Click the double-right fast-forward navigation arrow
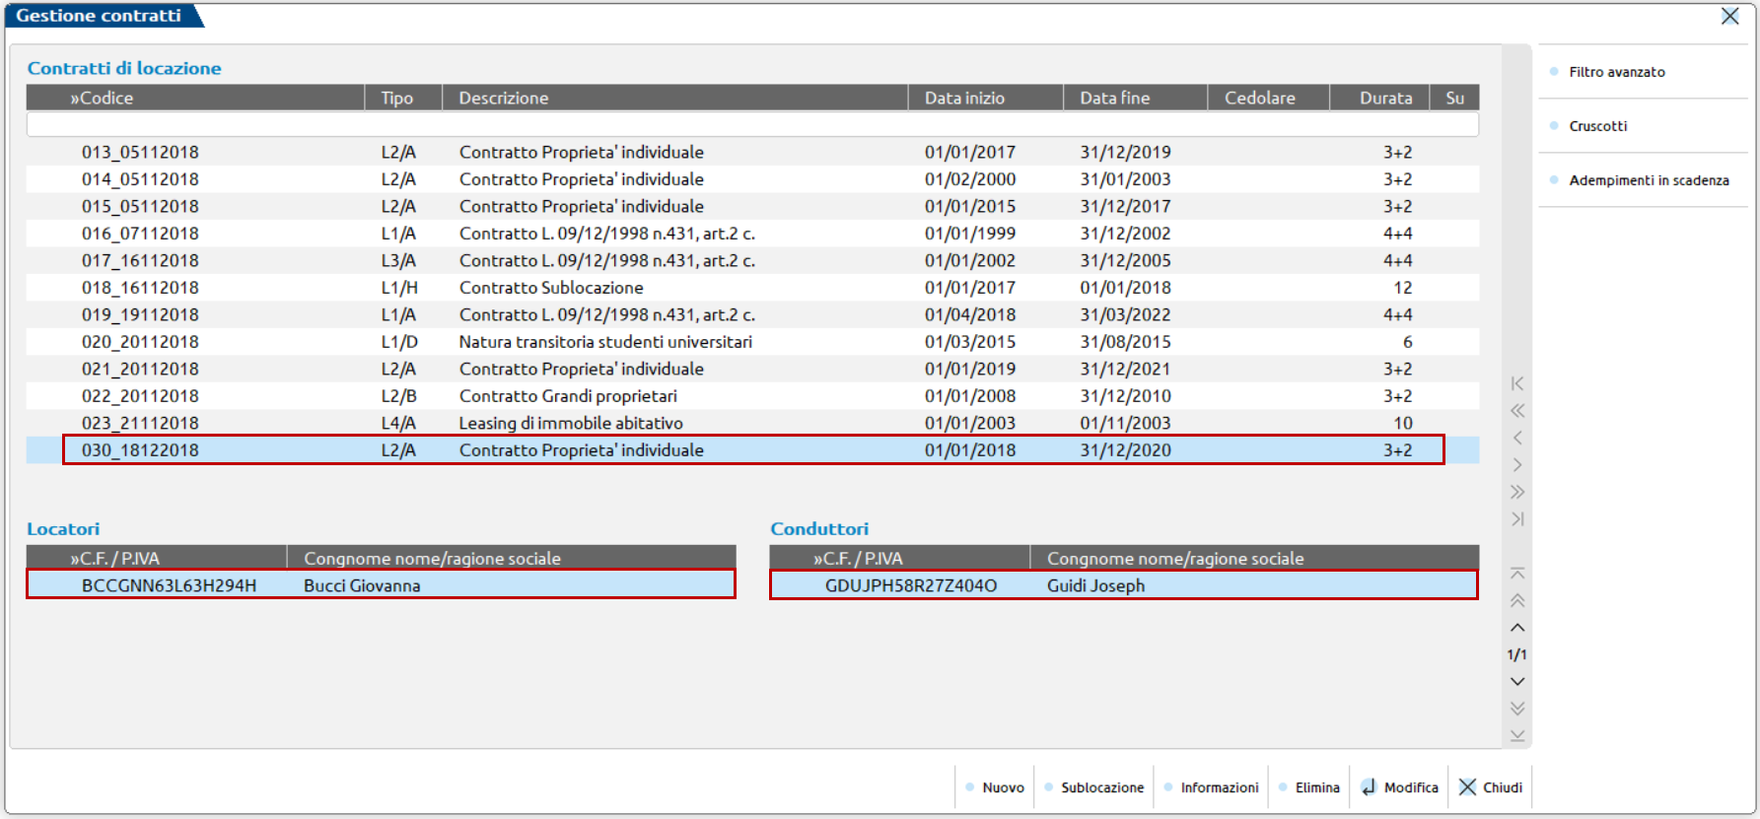Image resolution: width=1760 pixels, height=819 pixels. (x=1517, y=492)
